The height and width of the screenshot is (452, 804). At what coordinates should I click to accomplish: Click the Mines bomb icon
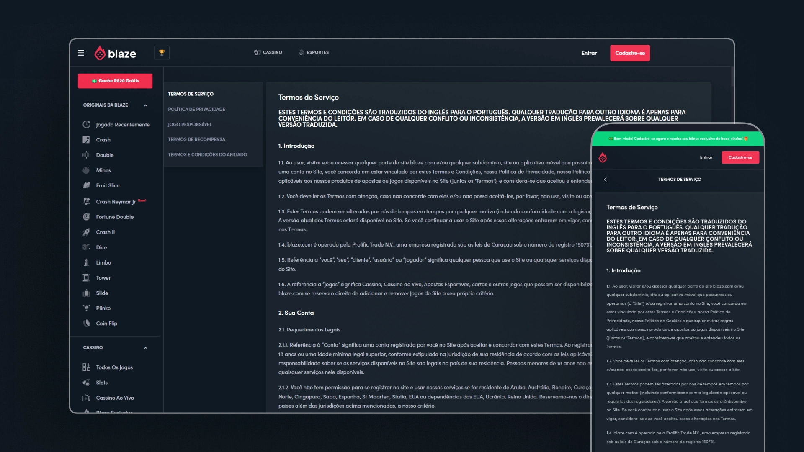pyautogui.click(x=86, y=170)
